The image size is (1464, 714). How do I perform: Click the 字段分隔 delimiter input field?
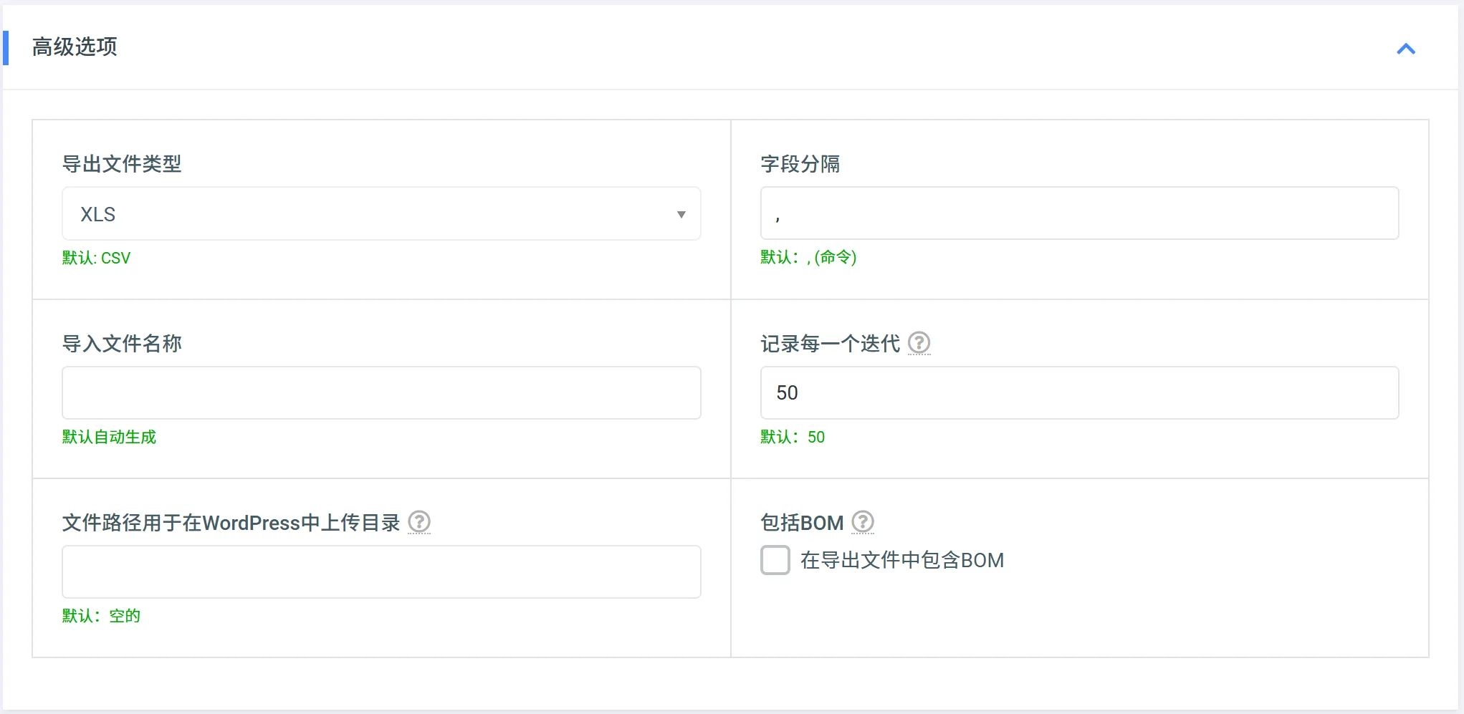[1079, 214]
